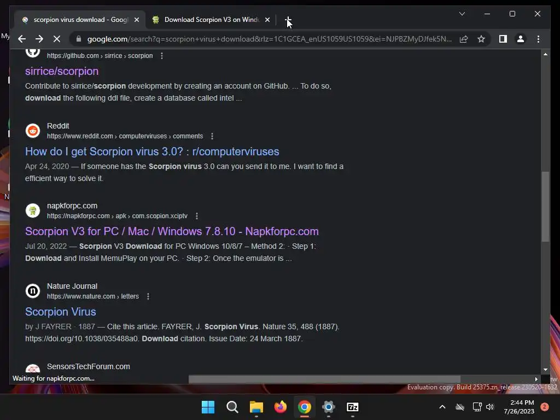Open network settings tray icon

(477, 407)
